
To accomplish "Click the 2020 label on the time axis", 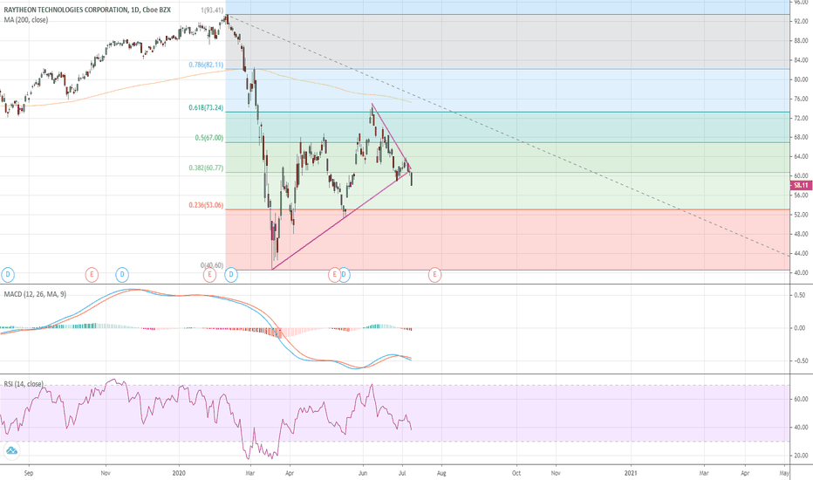I will point(179,473).
